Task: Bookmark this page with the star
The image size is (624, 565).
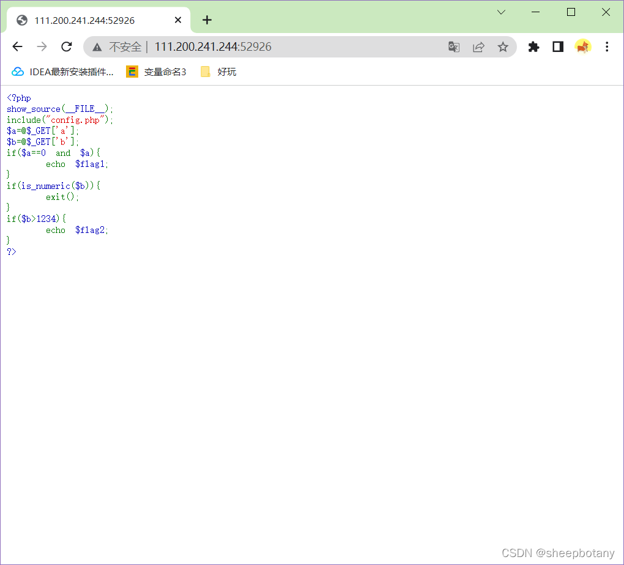Action: [x=503, y=47]
